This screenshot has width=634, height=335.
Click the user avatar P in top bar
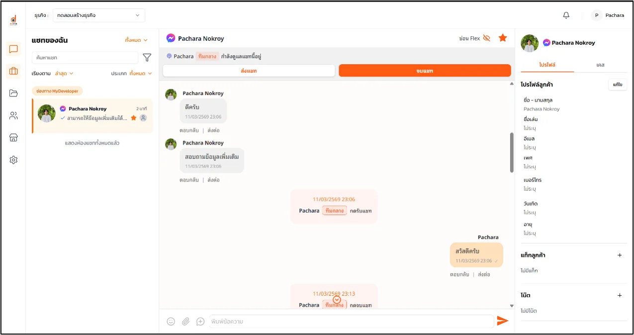597,15
